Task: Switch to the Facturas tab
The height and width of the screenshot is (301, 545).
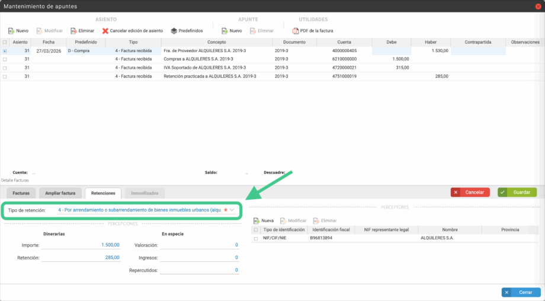Action: pyautogui.click(x=21, y=193)
